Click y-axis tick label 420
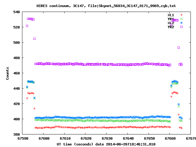The height and width of the screenshot is (147, 196). pyautogui.click(x=17, y=104)
